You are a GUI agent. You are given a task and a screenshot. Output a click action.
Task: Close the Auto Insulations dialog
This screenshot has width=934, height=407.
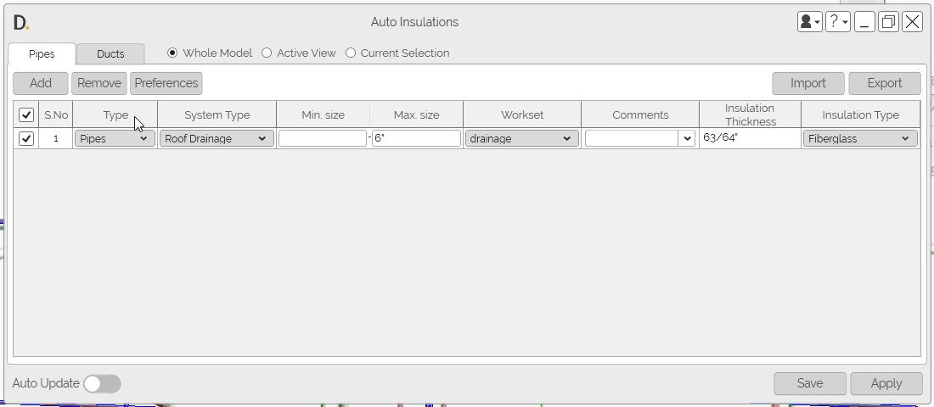[913, 22]
